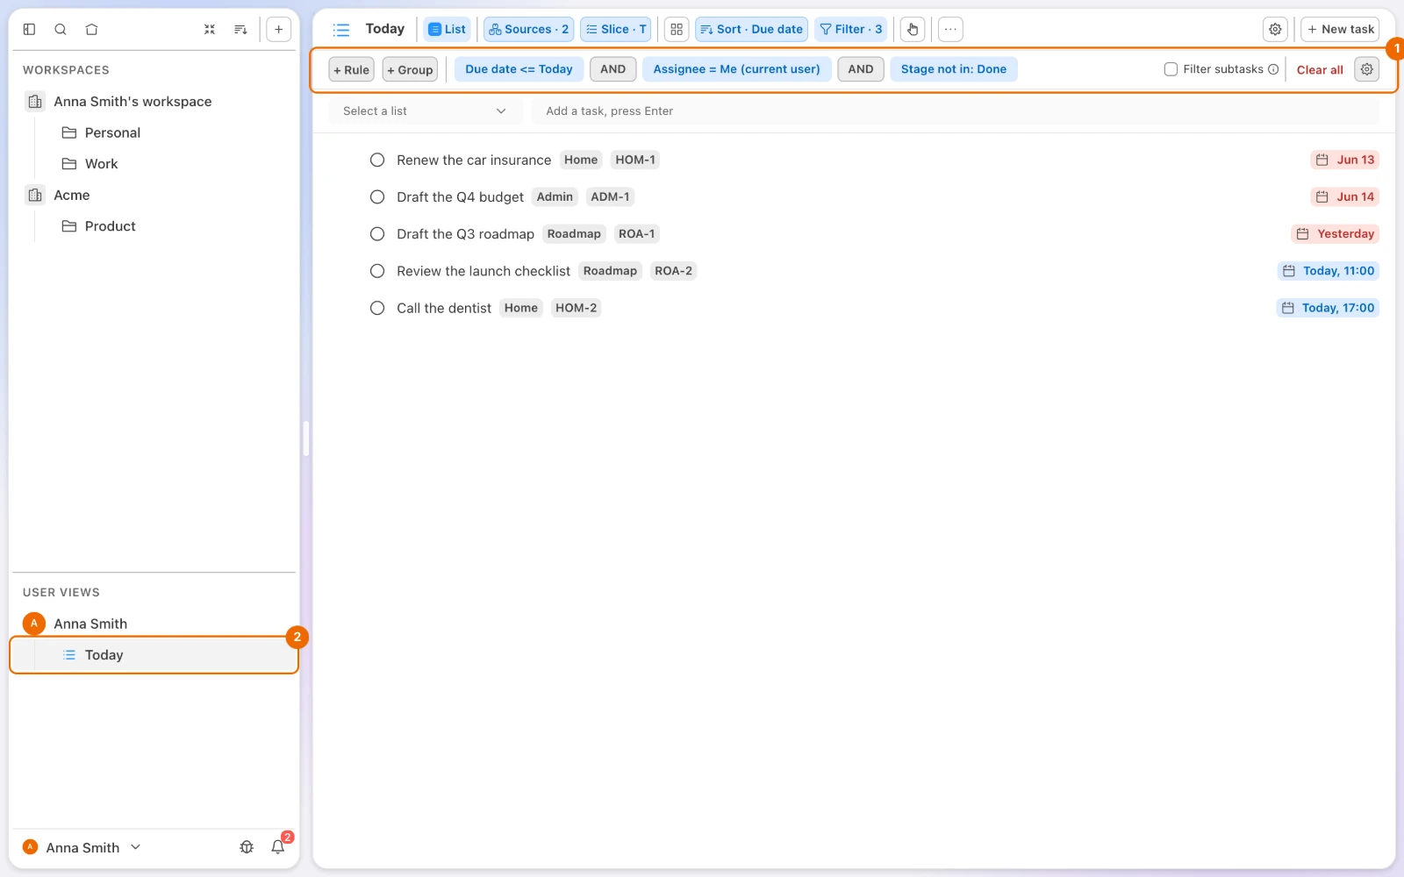Open the Product folder under Acme
Screen dimensions: 1404x877
pos(110,226)
